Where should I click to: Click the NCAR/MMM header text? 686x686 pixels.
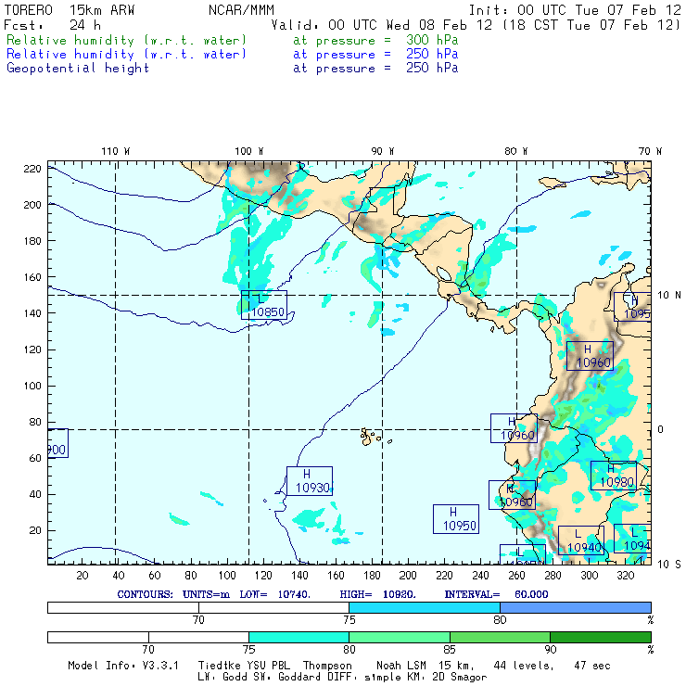[240, 10]
